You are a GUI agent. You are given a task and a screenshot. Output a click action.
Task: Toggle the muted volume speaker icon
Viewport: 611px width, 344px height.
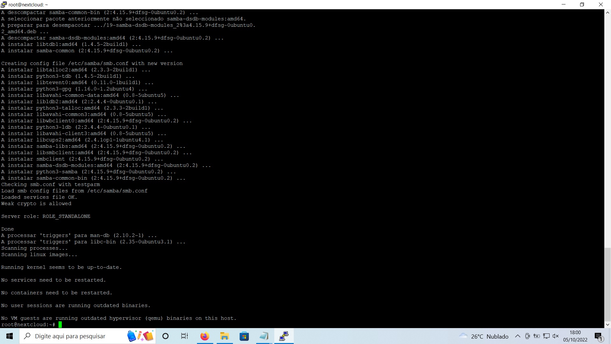click(x=556, y=336)
